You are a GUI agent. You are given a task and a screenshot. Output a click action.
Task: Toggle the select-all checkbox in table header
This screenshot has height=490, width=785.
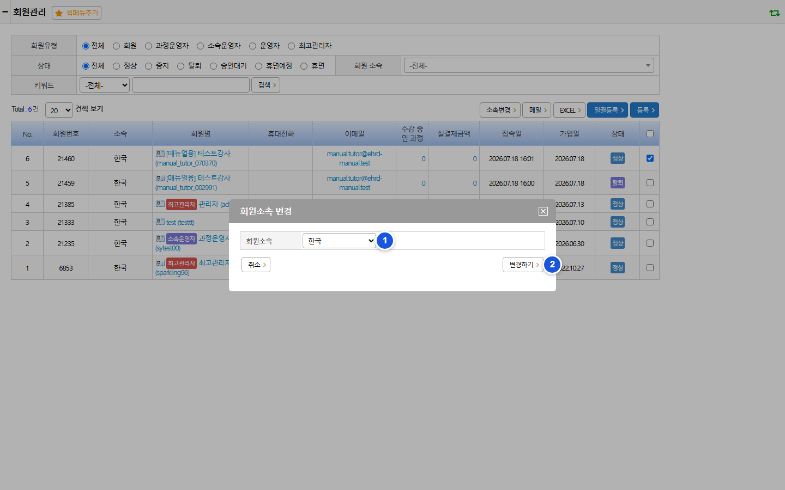tap(650, 134)
